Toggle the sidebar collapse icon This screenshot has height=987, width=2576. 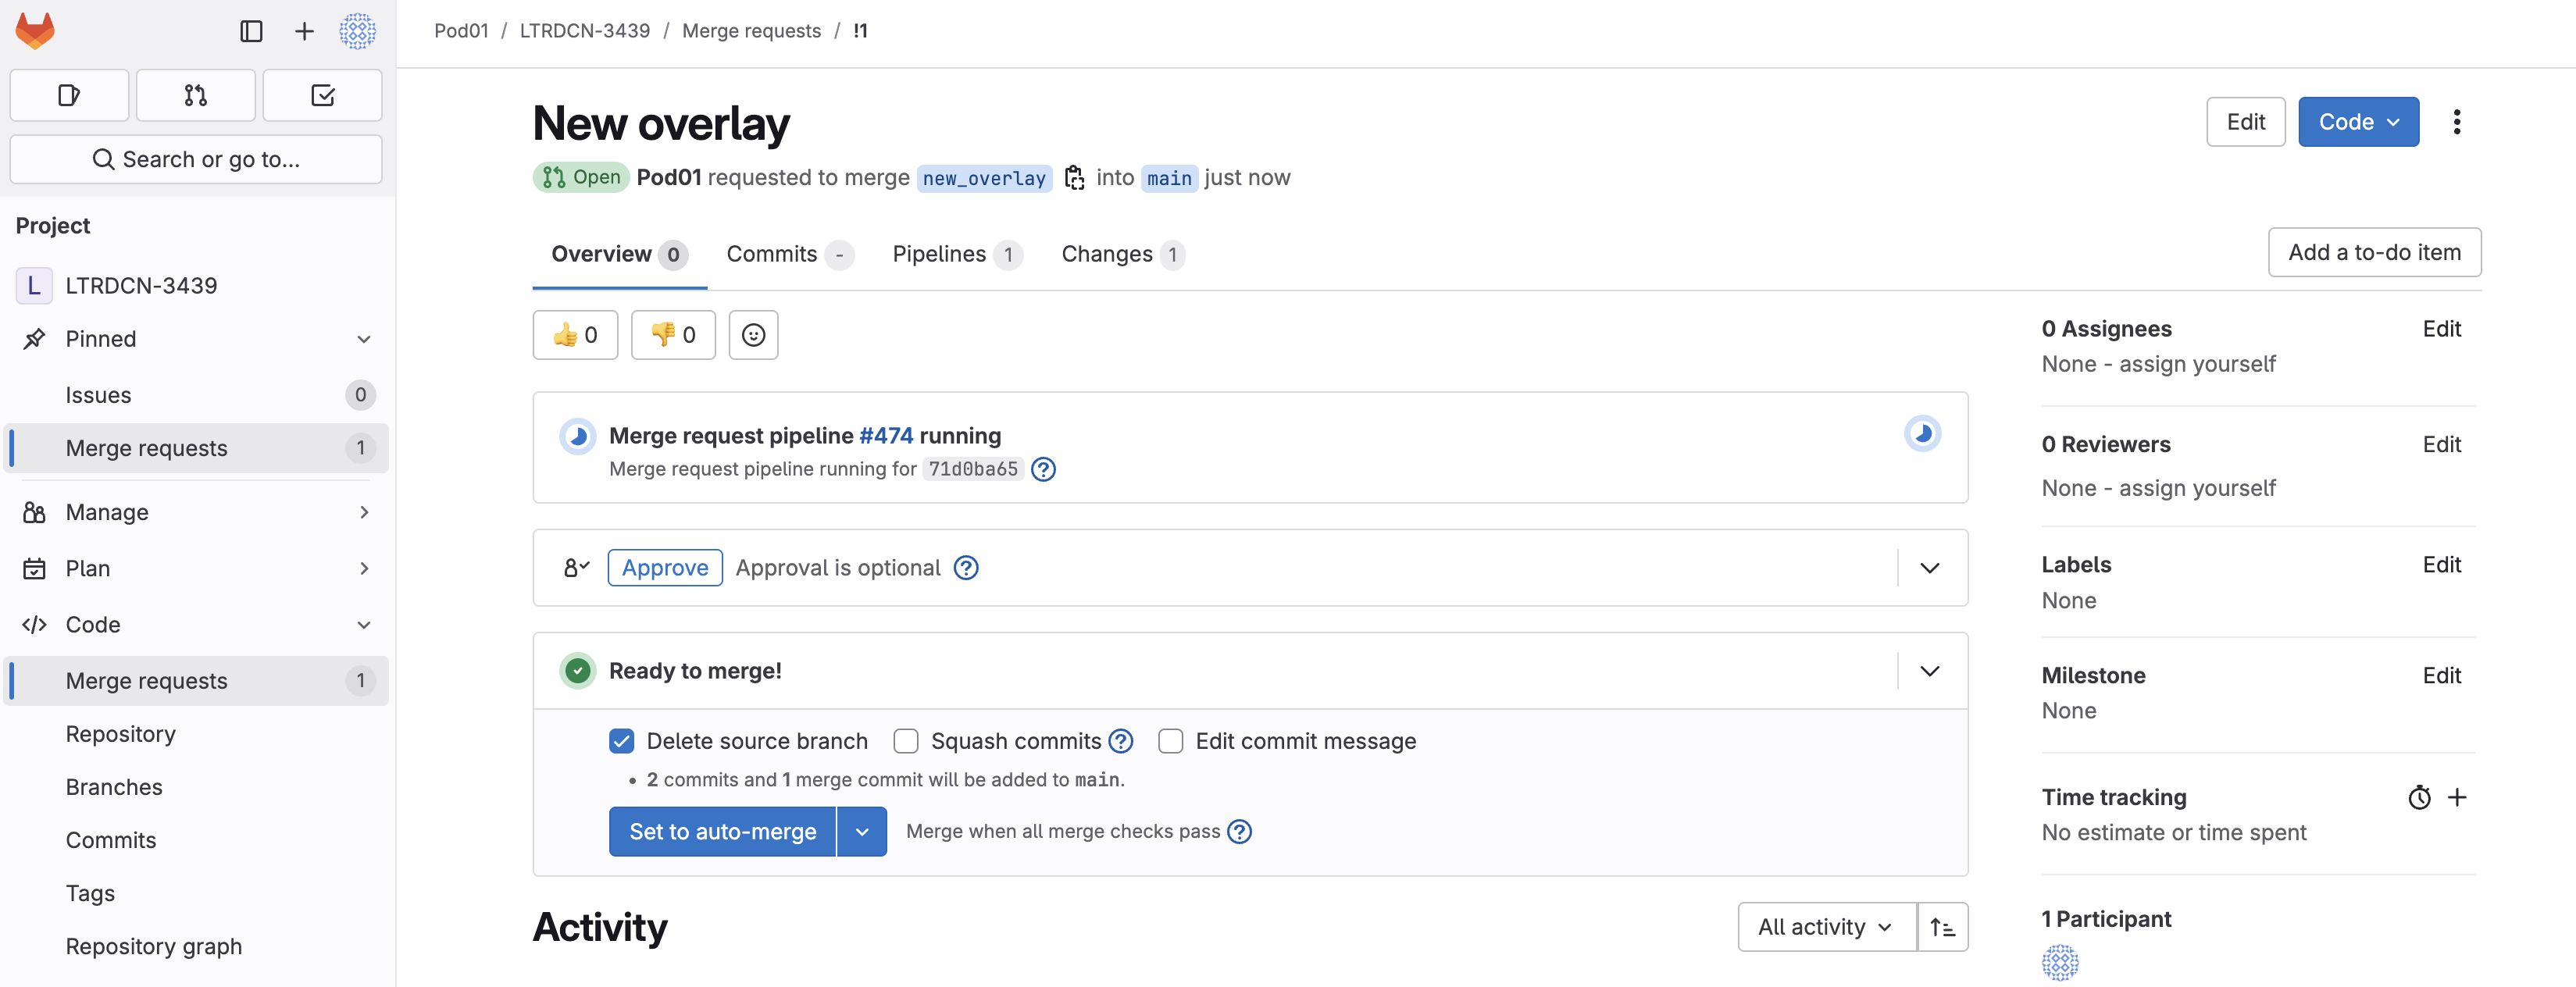[x=251, y=31]
